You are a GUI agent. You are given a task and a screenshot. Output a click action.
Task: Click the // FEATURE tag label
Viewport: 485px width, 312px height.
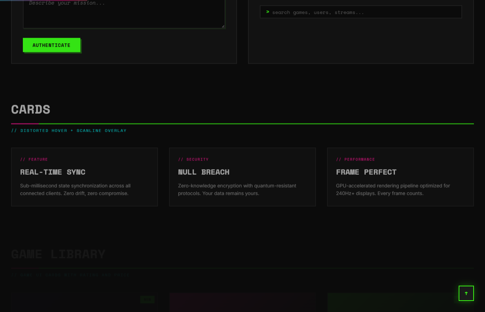[x=34, y=159]
